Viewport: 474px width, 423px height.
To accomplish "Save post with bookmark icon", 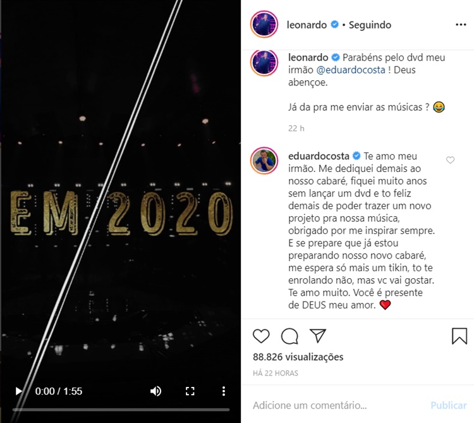I will click(x=459, y=336).
